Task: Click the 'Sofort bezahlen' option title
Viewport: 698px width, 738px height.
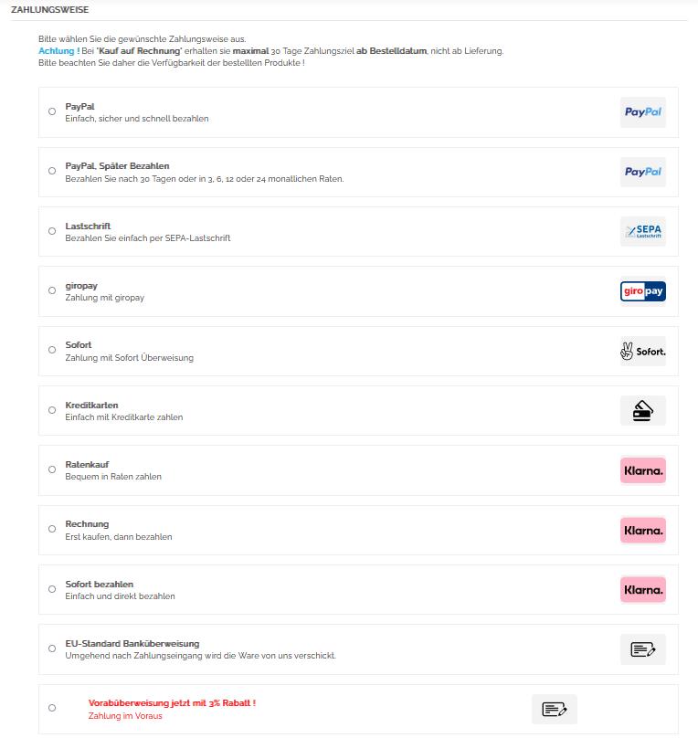Action: (99, 584)
